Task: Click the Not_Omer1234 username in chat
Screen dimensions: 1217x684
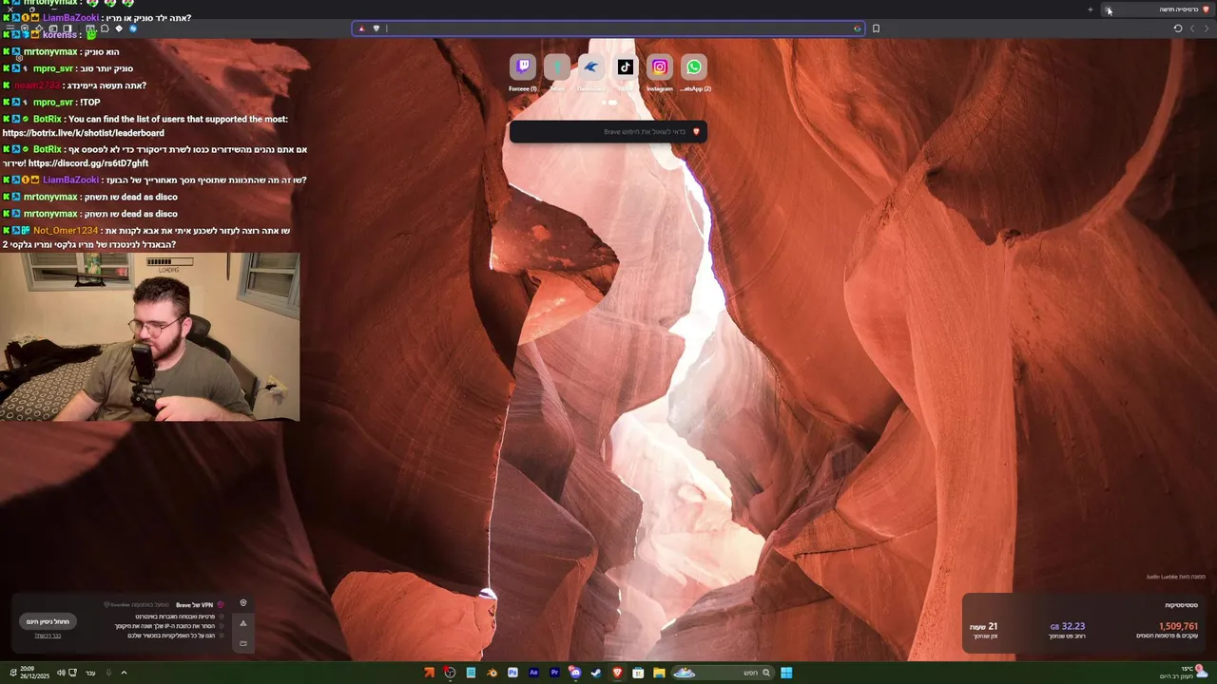Action: [x=66, y=231]
